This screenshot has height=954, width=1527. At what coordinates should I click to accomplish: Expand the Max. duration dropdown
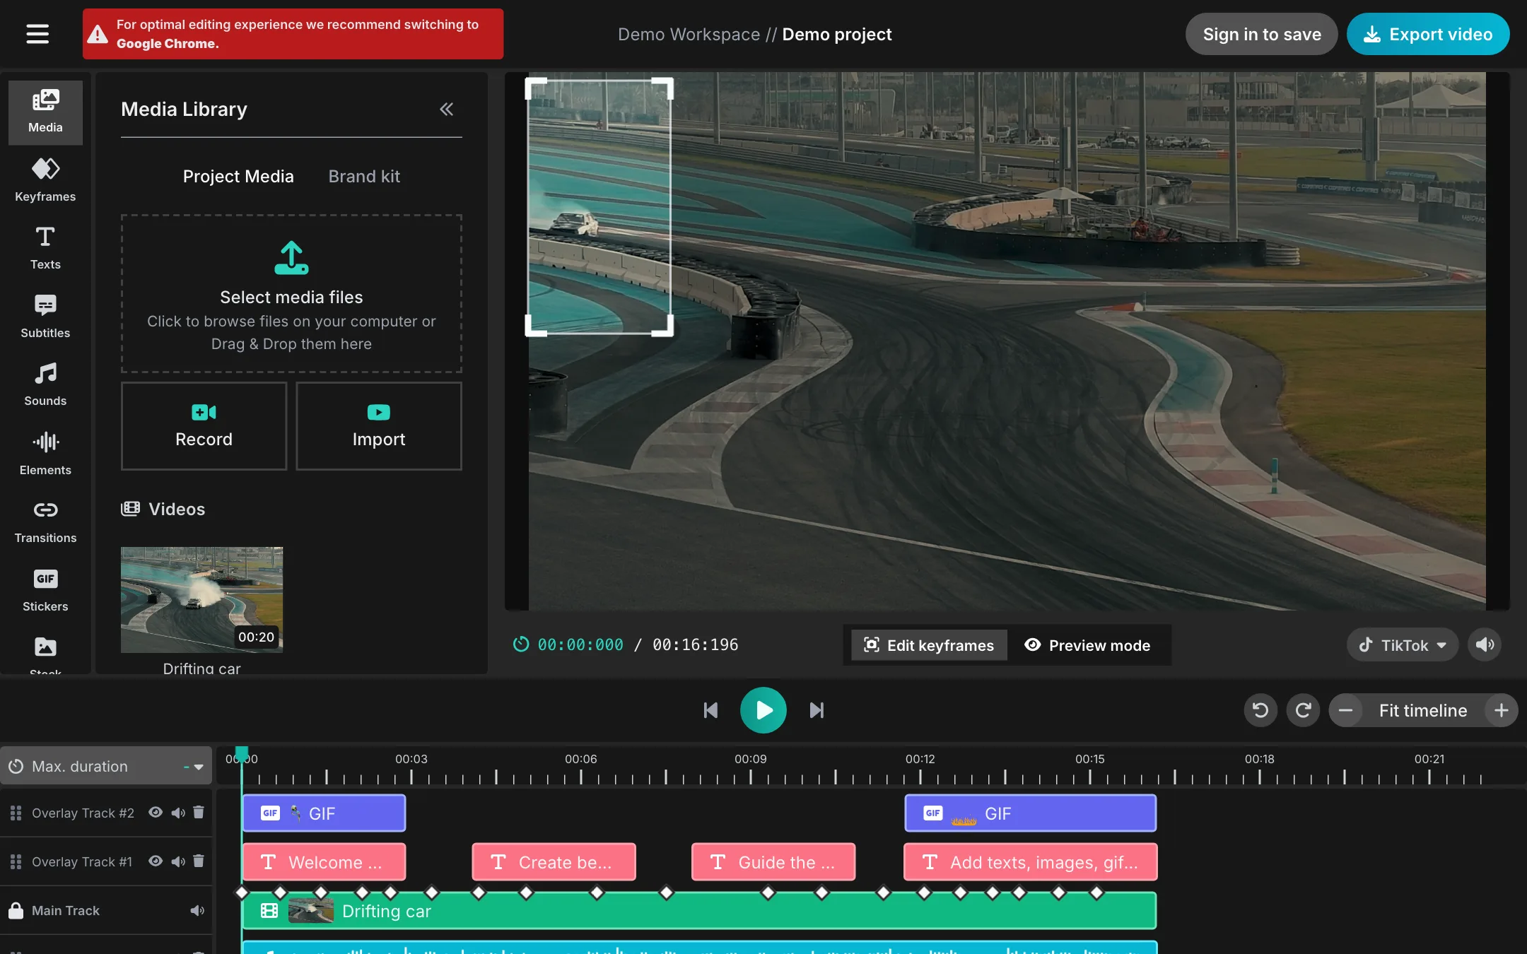pos(106,766)
